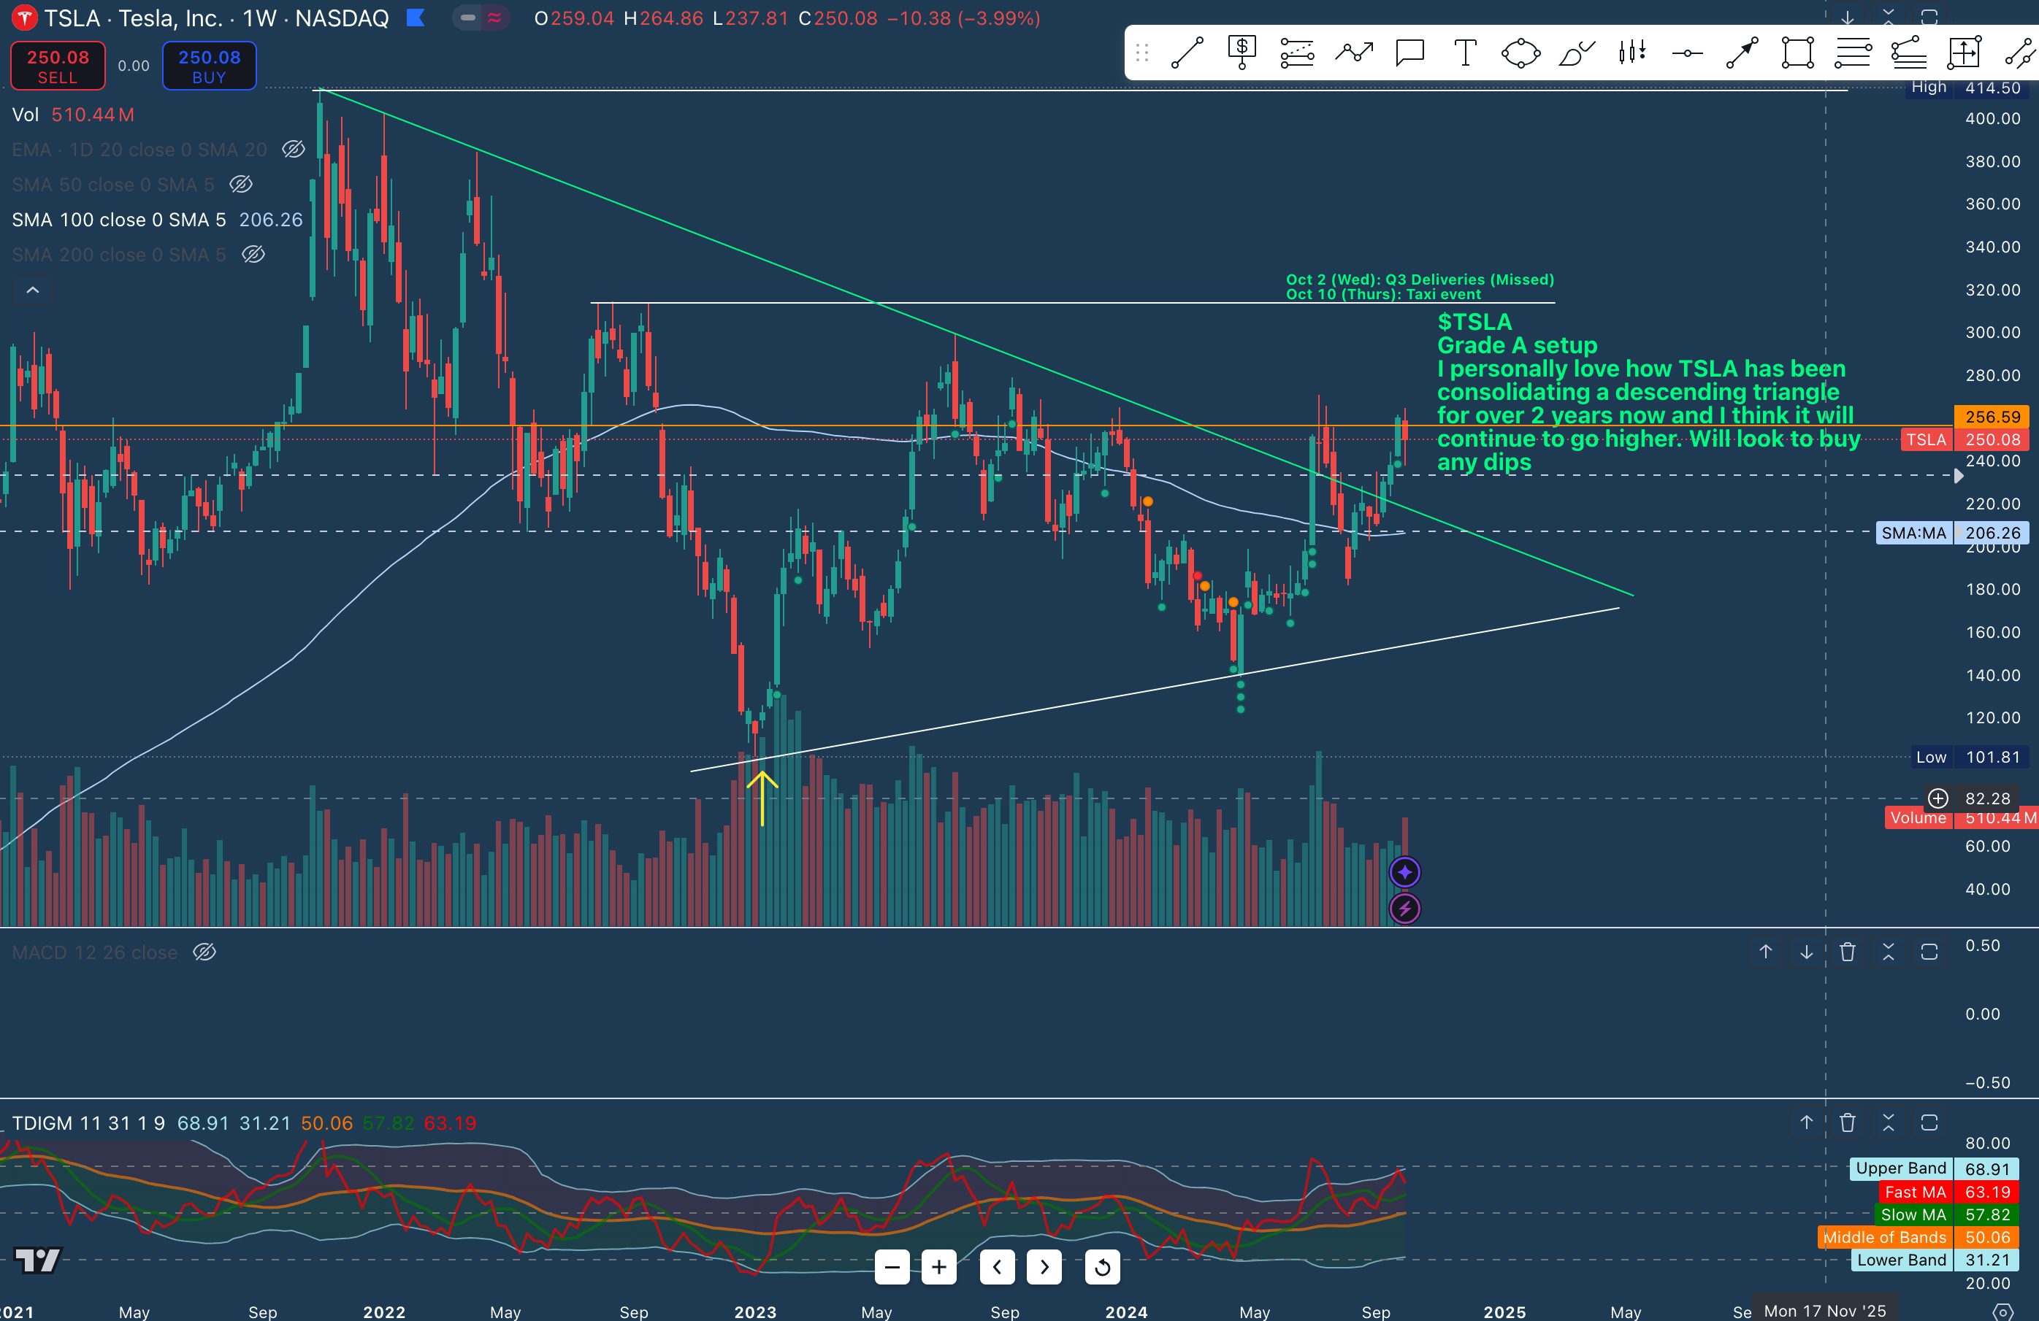The image size is (2039, 1321).
Task: Show the hidden SMA 200 indicator
Action: point(253,254)
